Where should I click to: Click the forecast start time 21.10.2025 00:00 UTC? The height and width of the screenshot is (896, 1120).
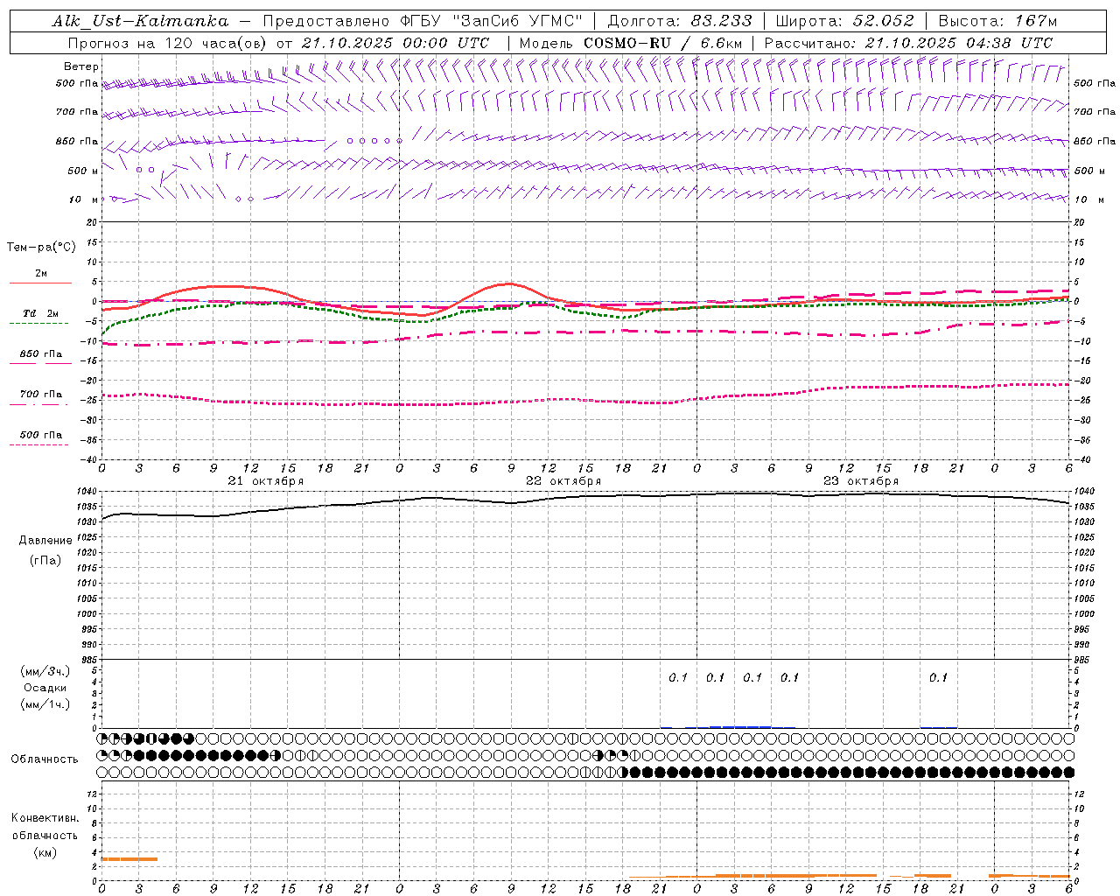tap(395, 43)
